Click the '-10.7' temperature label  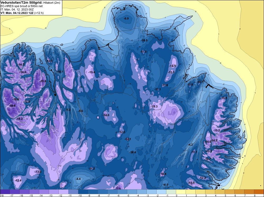(x=200, y=82)
